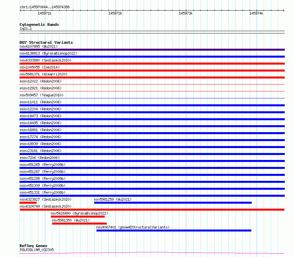Select essv12921 (Redon2006) variant

(41, 88)
